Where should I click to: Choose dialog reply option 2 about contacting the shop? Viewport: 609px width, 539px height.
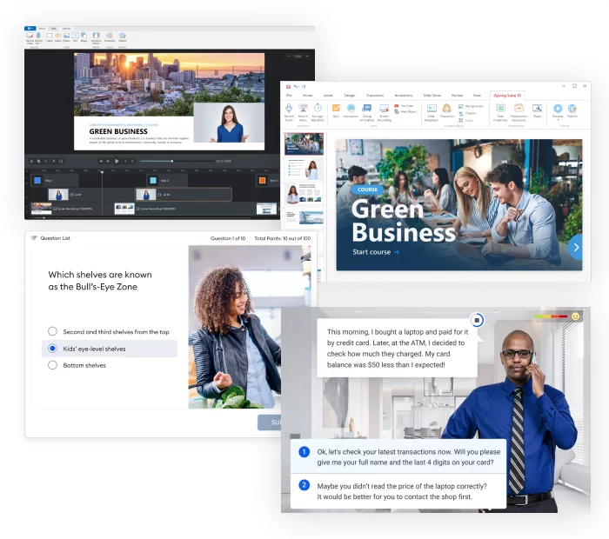(398, 491)
